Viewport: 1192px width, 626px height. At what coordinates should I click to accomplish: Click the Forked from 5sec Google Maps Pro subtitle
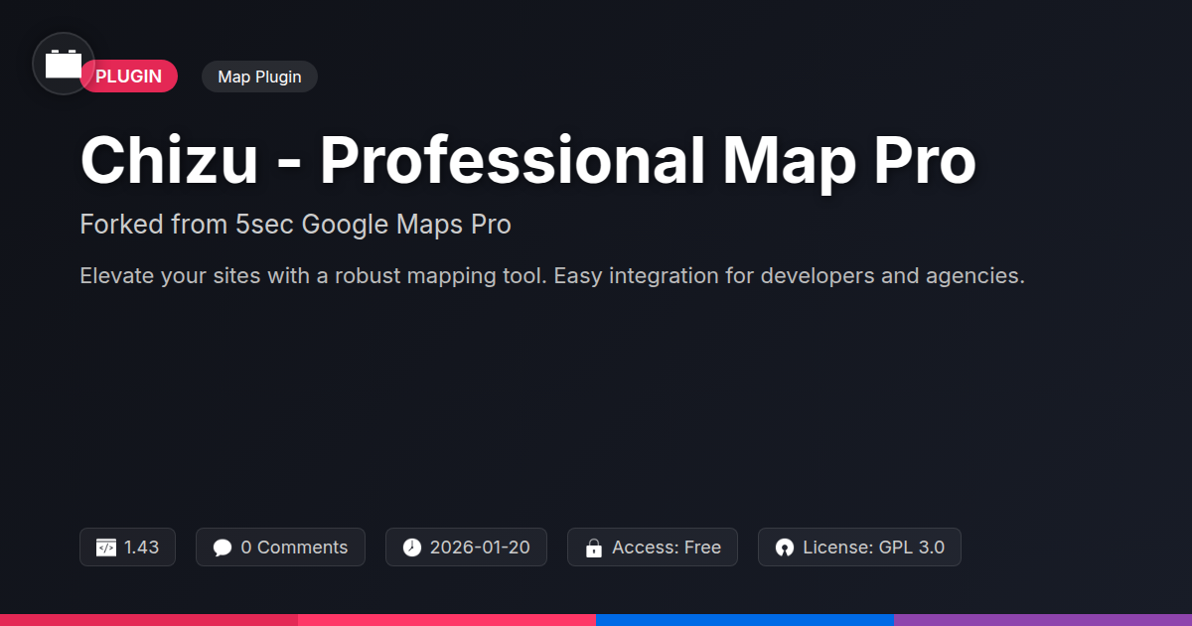tap(295, 225)
